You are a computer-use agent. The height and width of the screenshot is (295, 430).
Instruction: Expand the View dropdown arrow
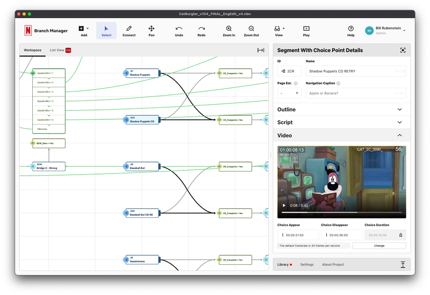pyautogui.click(x=284, y=28)
